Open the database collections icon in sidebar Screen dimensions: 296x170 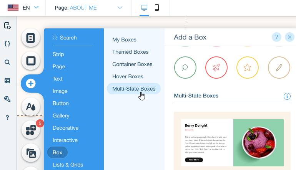(7, 81)
